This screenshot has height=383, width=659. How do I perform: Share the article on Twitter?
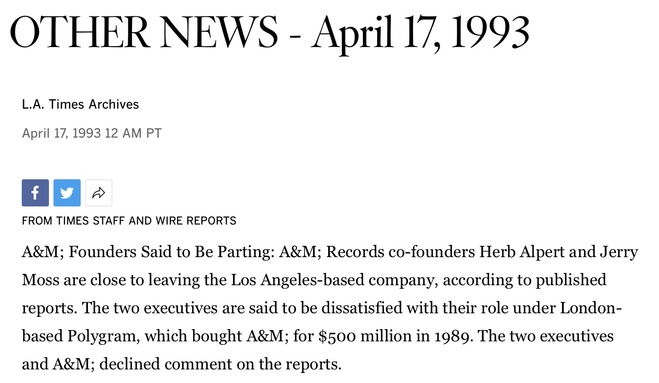tap(67, 193)
